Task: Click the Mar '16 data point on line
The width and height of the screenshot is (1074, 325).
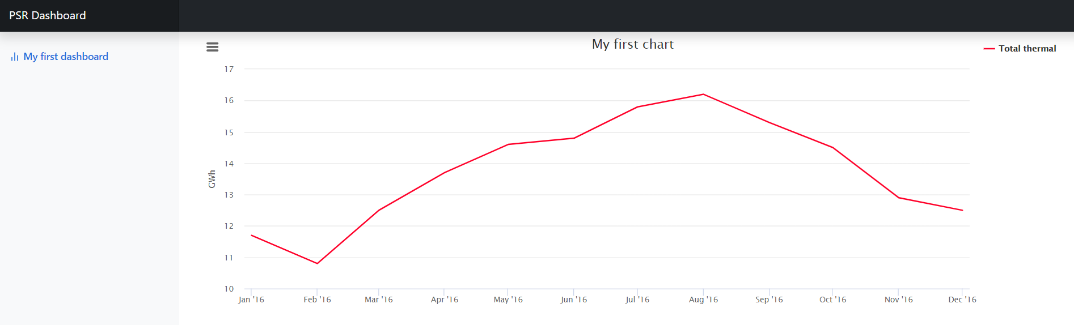Action: coord(379,210)
